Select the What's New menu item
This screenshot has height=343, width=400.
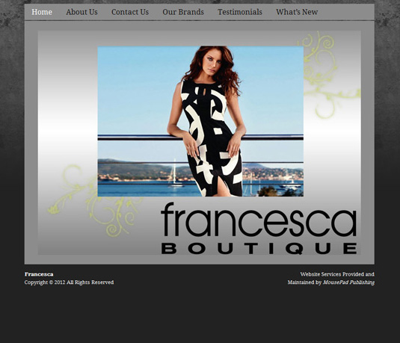tap(297, 12)
